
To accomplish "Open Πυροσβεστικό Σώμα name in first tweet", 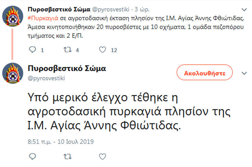I will coord(59,10).
